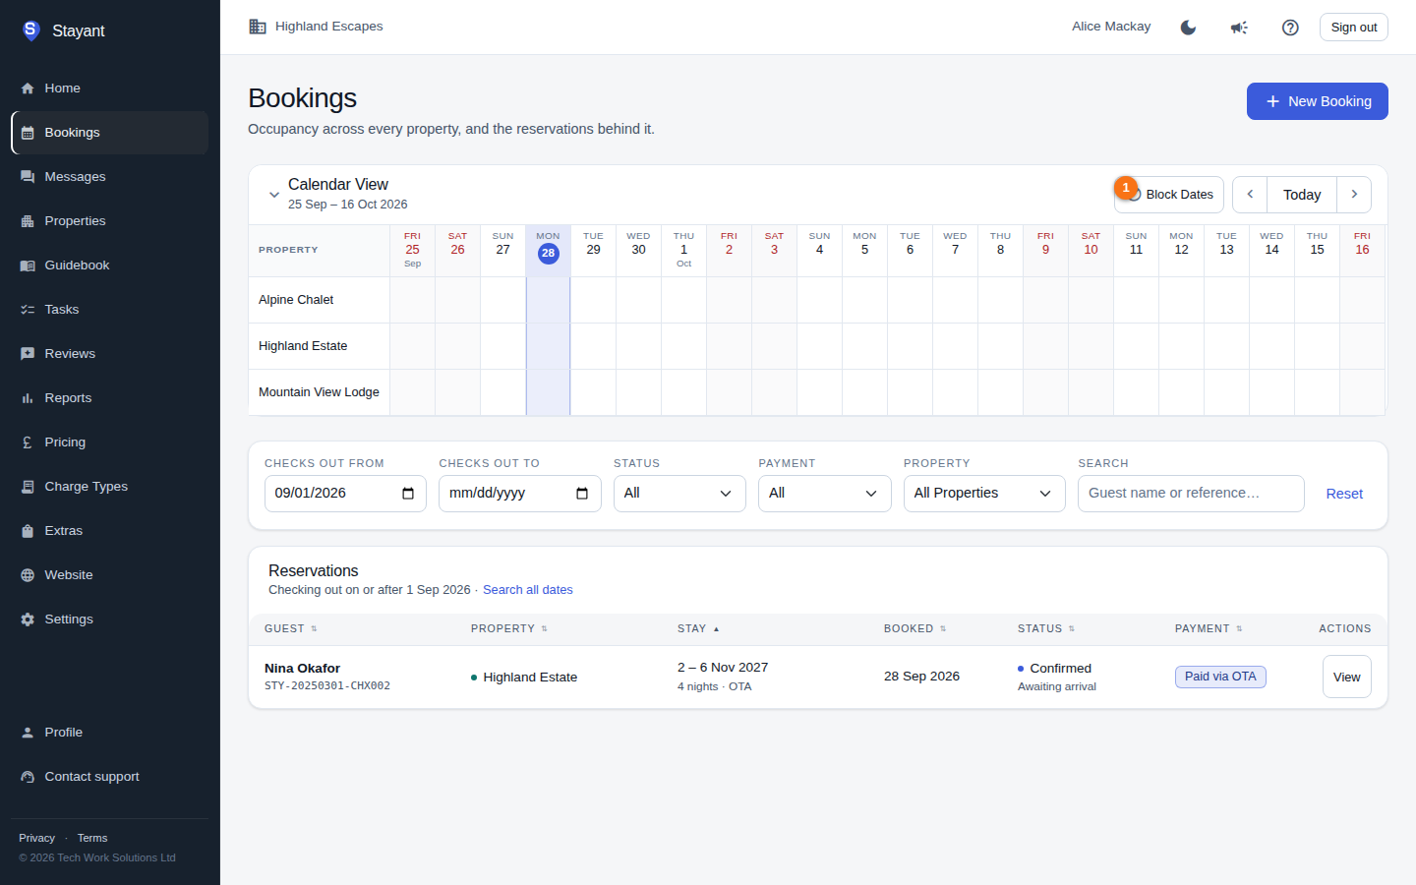Open the Profile page
Image resolution: width=1416 pixels, height=885 pixels.
[x=109, y=733]
